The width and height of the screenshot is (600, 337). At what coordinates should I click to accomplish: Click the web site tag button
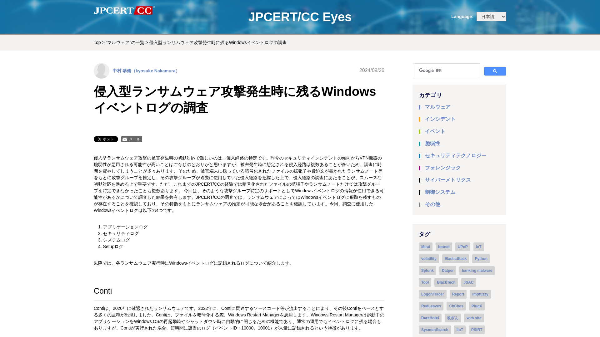click(x=474, y=318)
